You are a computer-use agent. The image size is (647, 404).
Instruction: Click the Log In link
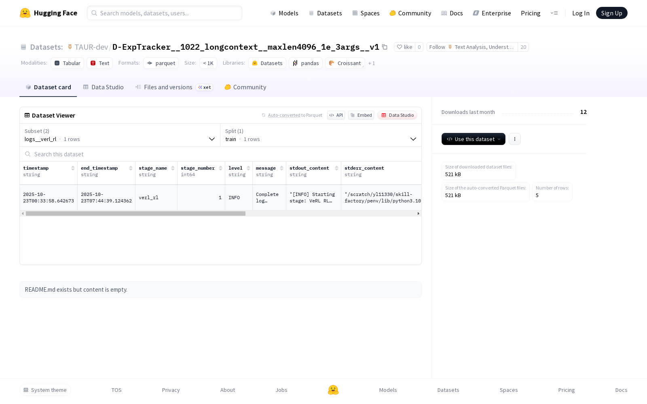(581, 13)
